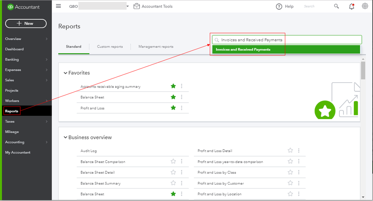373x201 pixels.
Task: Unfavorite the Accounts receivable aging summary star
Action: 173,86
